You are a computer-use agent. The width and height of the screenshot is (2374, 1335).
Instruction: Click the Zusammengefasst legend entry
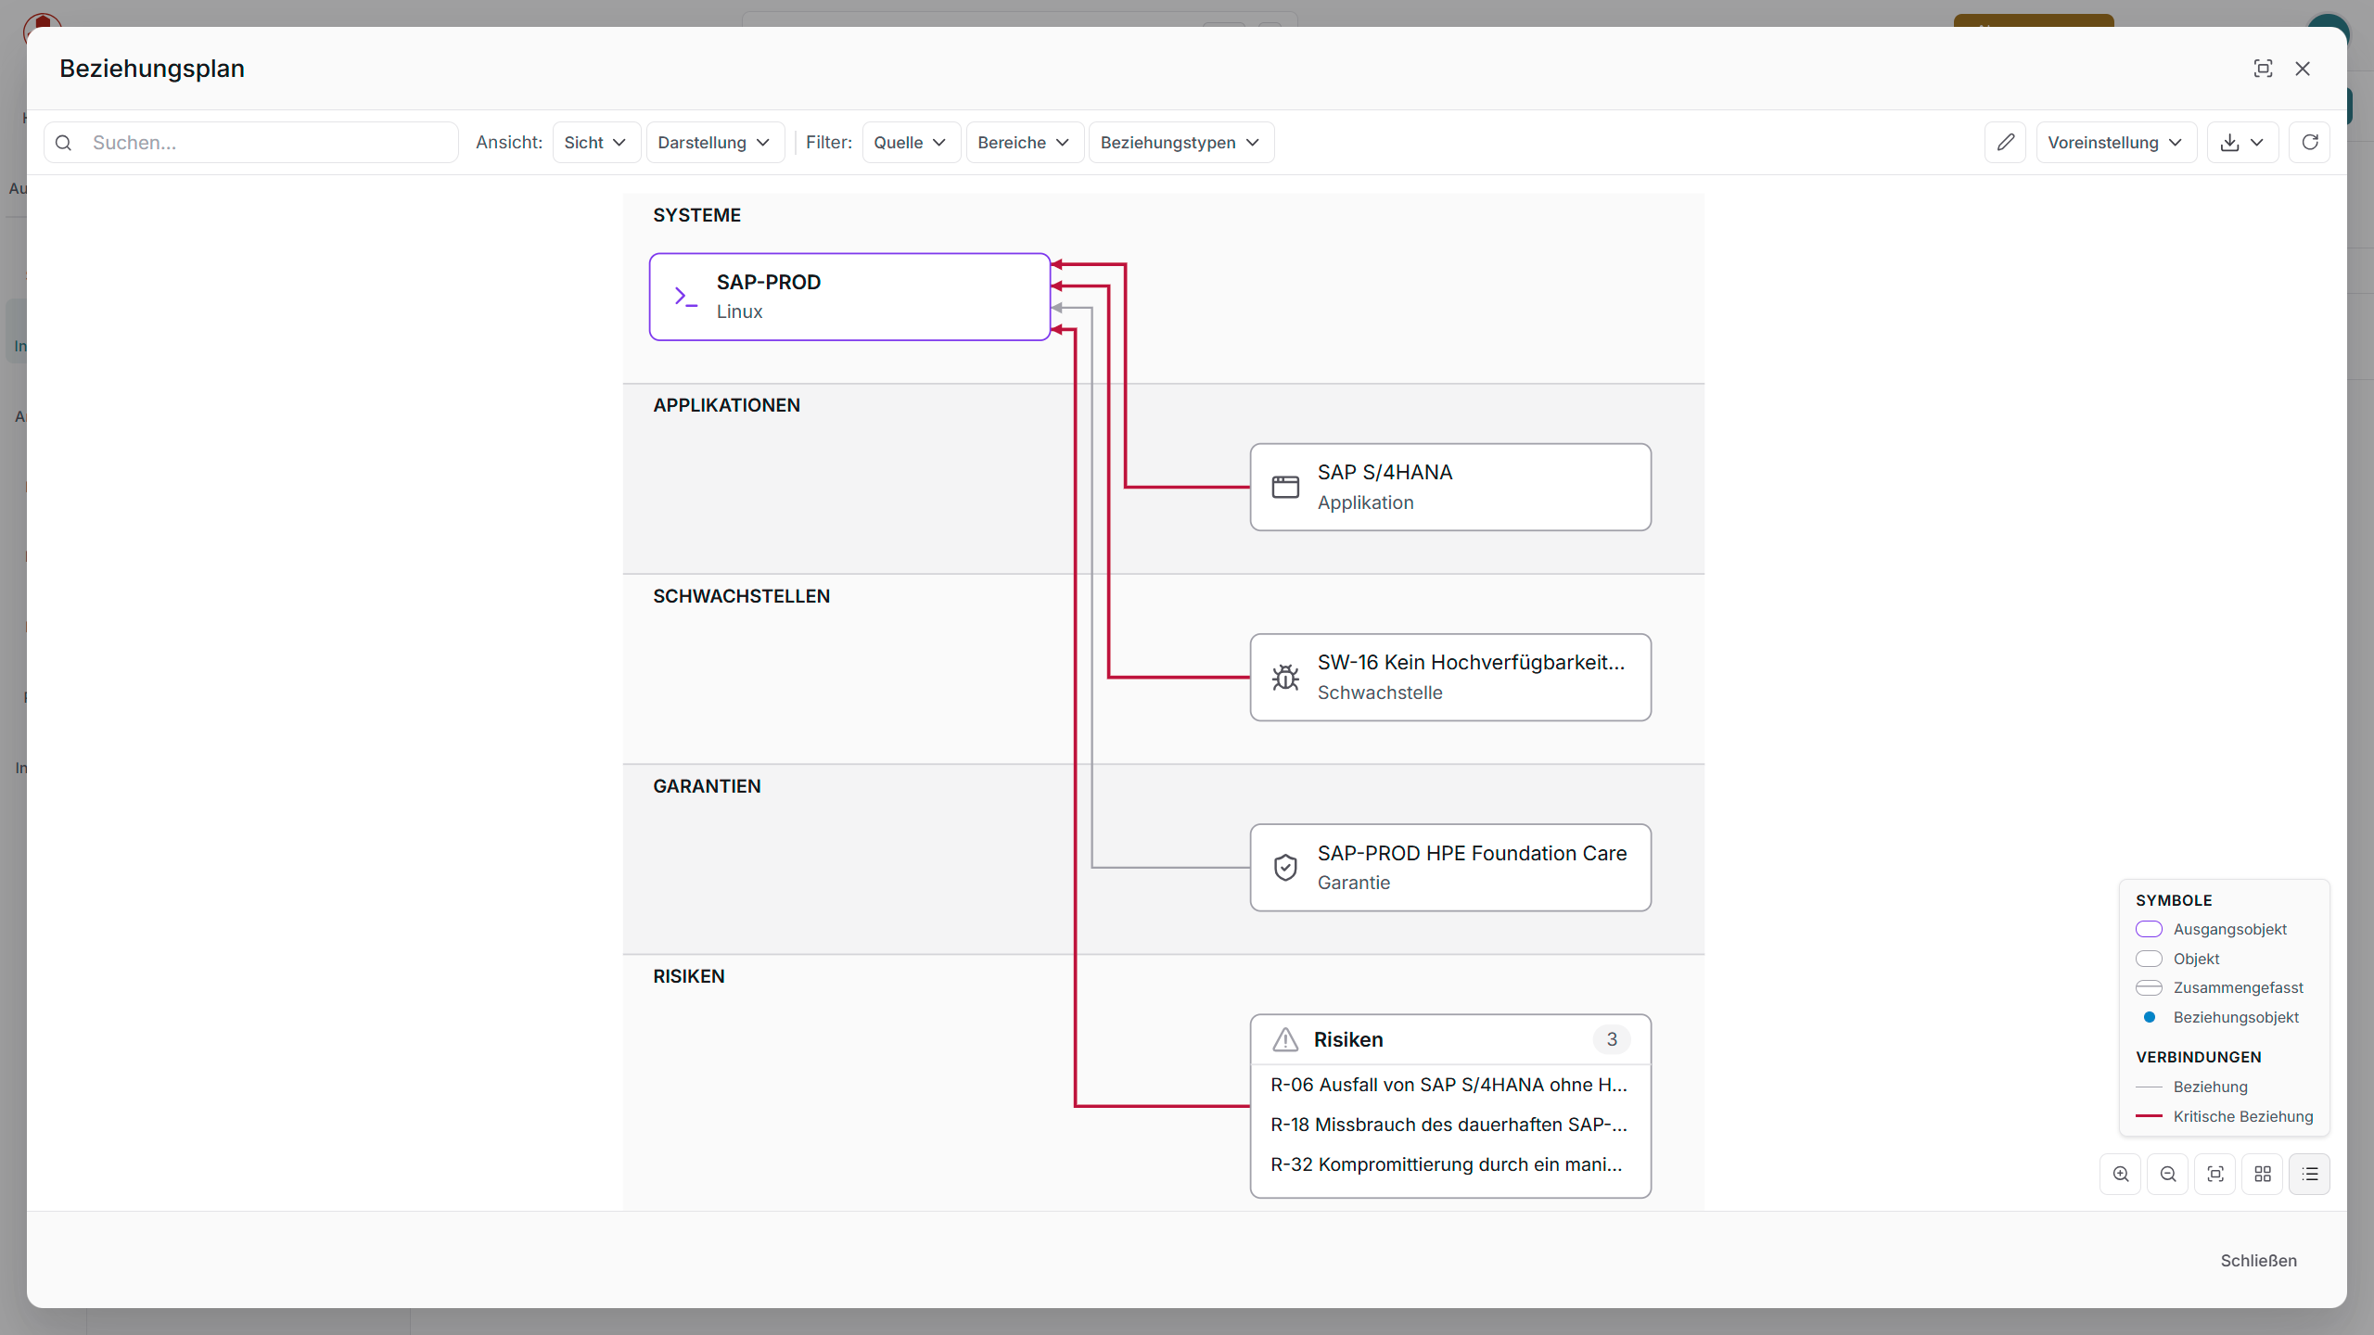[x=2219, y=987]
